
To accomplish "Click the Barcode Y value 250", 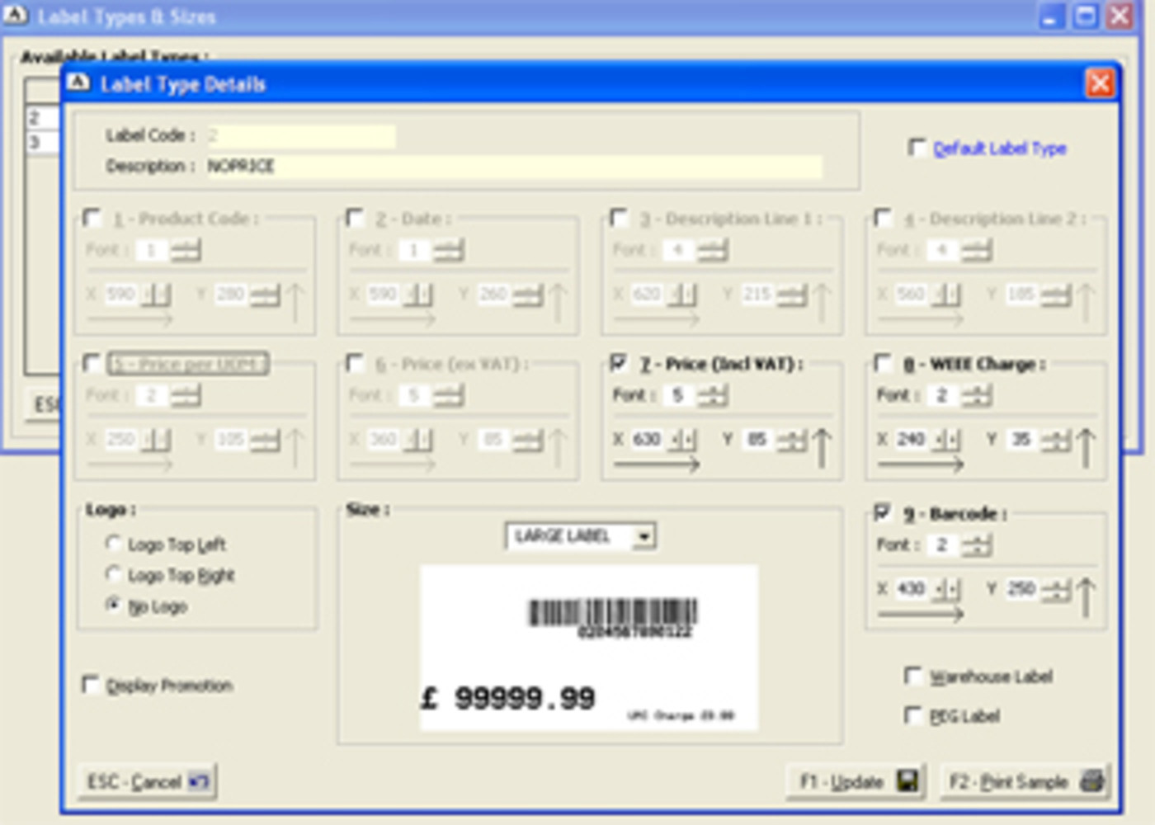I will click(1022, 589).
